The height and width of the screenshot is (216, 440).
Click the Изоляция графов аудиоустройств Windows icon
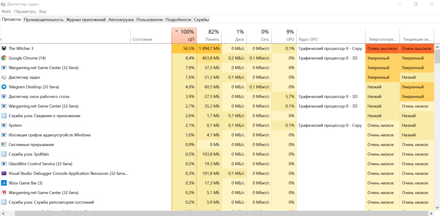pyautogui.click(x=4, y=135)
